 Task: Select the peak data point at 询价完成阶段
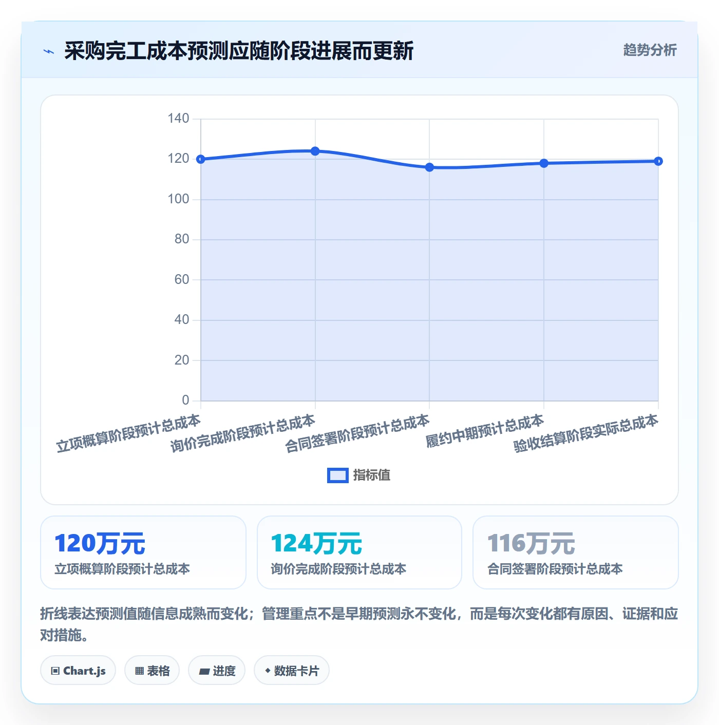tap(315, 151)
